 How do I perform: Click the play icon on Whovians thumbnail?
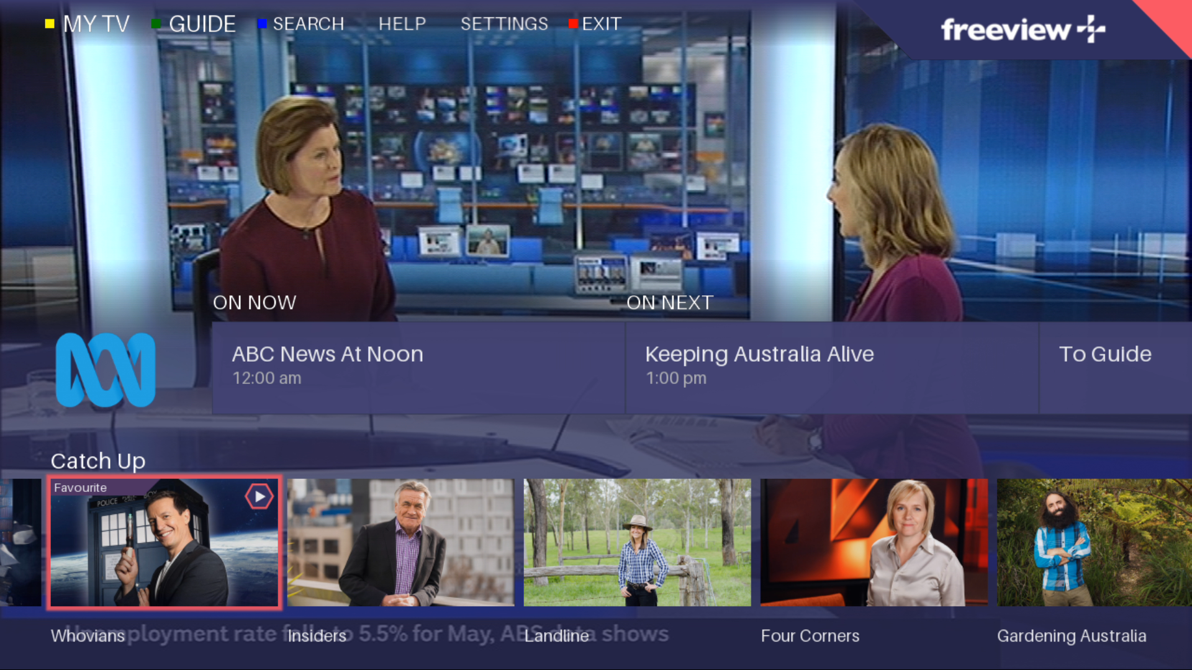pos(259,496)
